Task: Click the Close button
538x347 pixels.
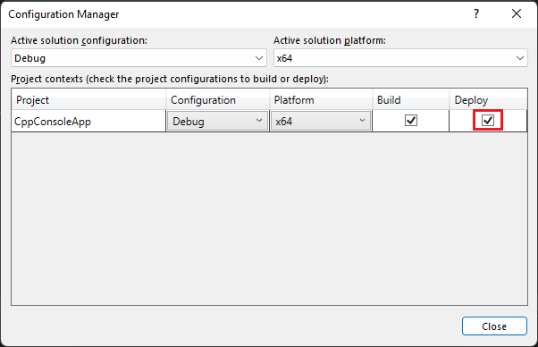Action: pyautogui.click(x=494, y=326)
